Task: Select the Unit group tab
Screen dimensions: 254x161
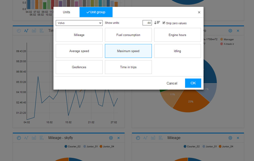Action: click(x=96, y=12)
